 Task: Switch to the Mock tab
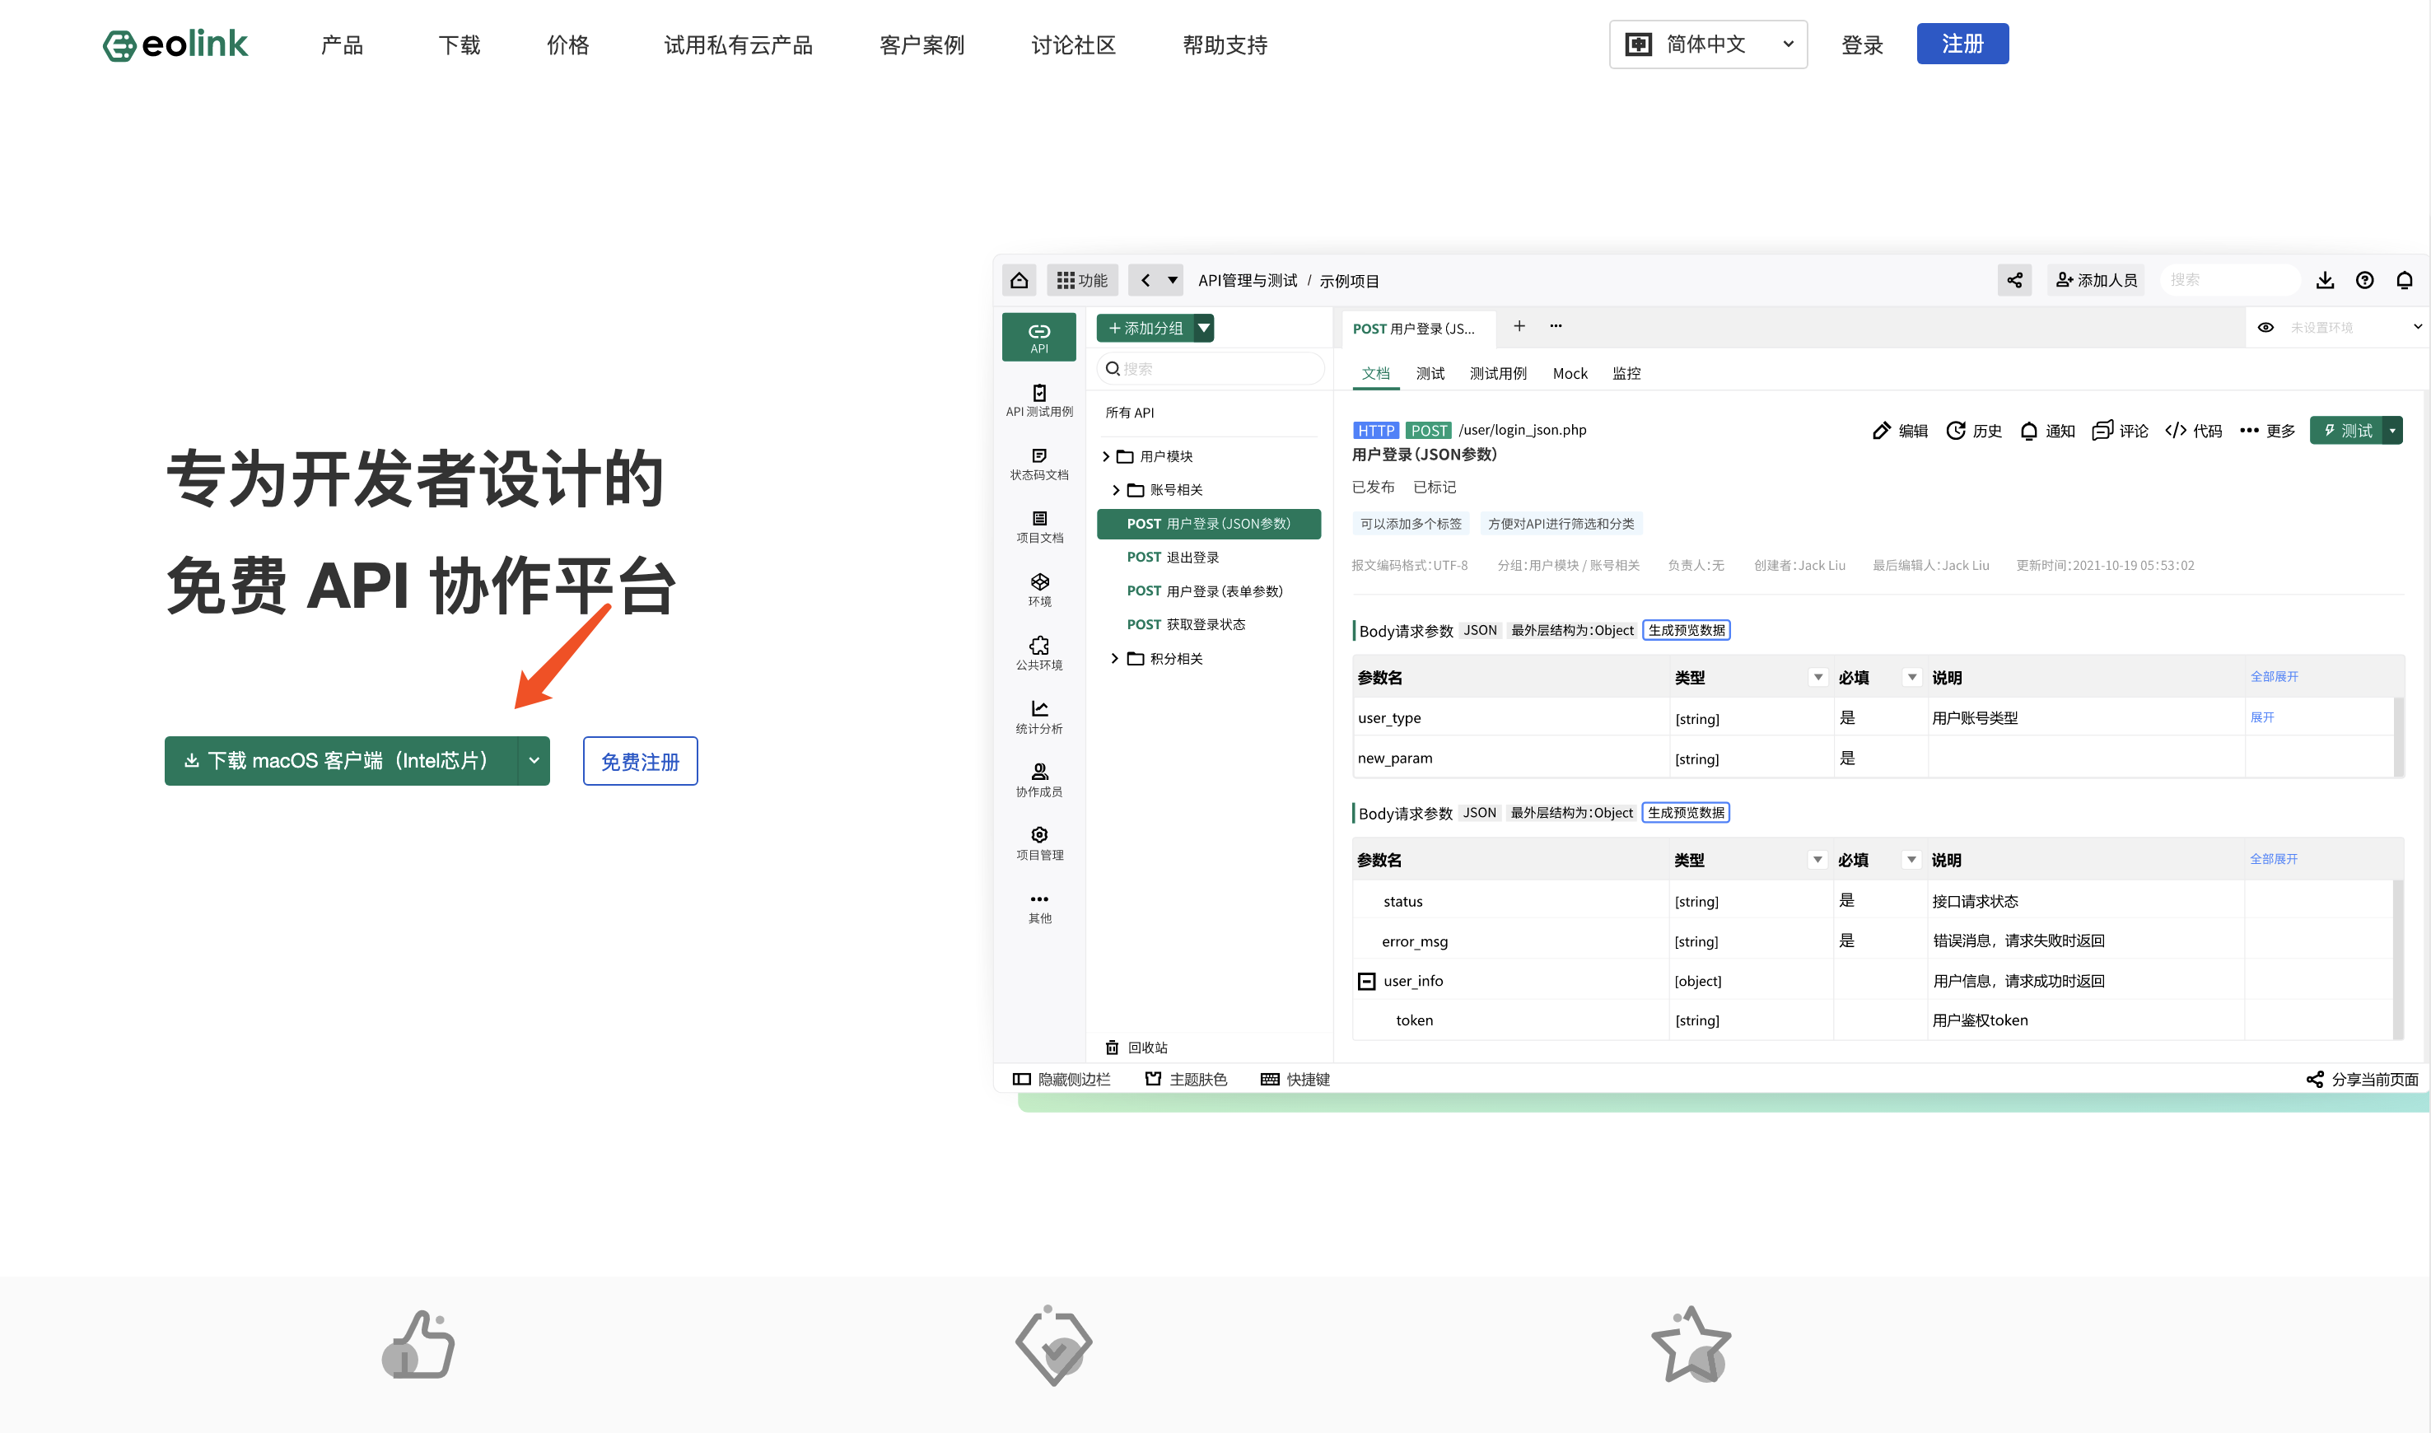[1569, 374]
